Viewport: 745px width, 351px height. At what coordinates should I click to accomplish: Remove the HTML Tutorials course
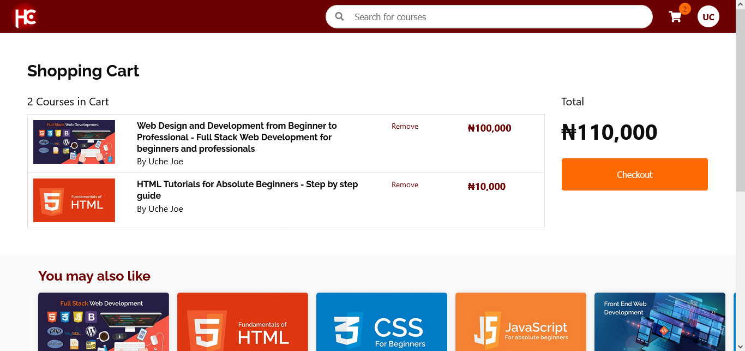tap(405, 185)
